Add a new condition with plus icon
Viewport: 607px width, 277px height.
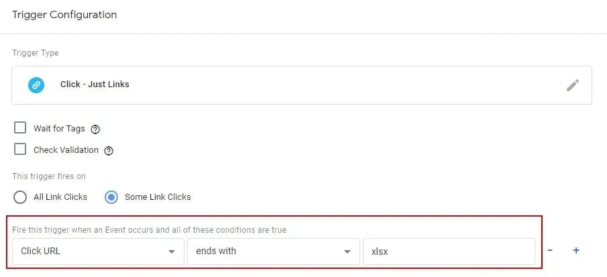pyautogui.click(x=575, y=251)
